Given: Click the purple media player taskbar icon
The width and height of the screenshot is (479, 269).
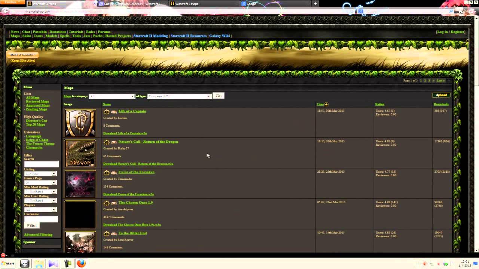Looking at the screenshot, I should point(53,263).
